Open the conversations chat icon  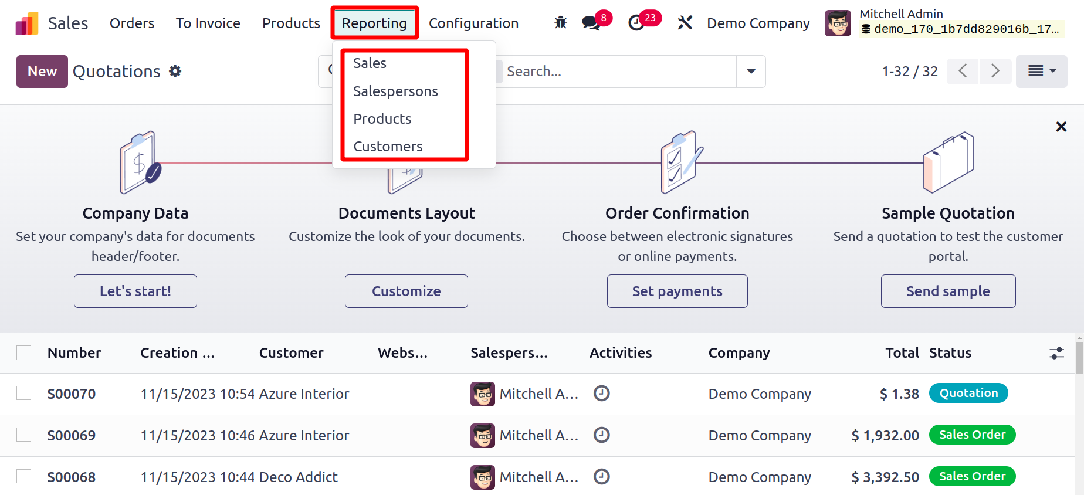coord(591,23)
